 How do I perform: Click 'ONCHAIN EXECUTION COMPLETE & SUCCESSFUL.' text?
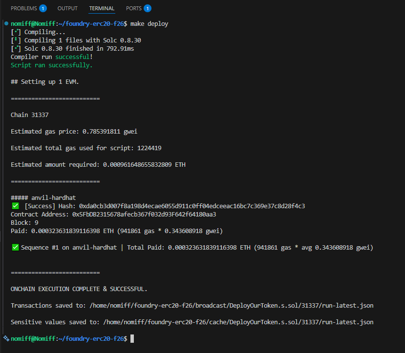[x=79, y=289]
